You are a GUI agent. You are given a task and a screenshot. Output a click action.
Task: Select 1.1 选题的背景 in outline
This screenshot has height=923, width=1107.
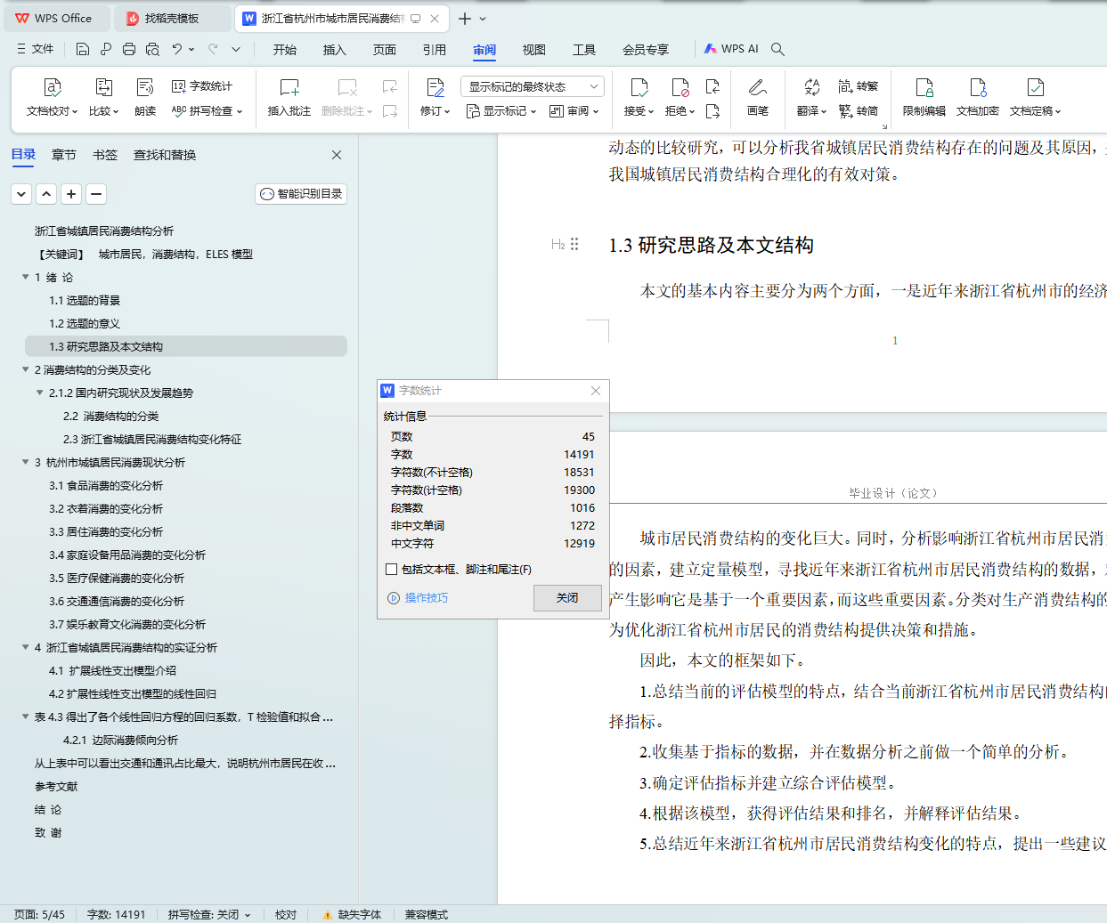85,300
